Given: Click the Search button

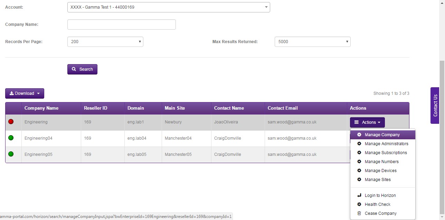Looking at the screenshot, I should click(x=82, y=69).
